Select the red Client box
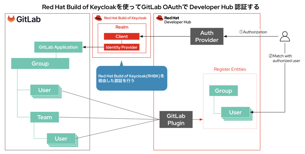This screenshot has width=305, height=154. 122,36
